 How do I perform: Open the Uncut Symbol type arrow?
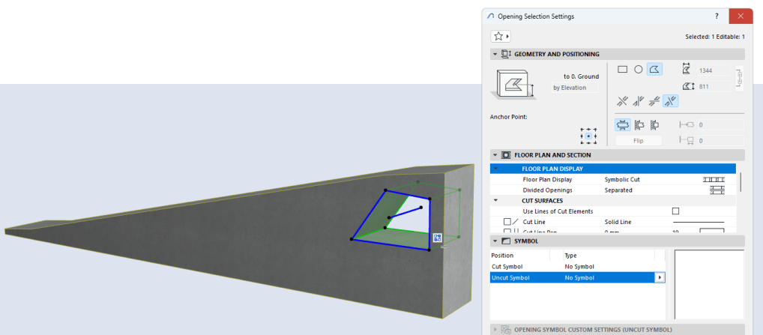(x=660, y=277)
